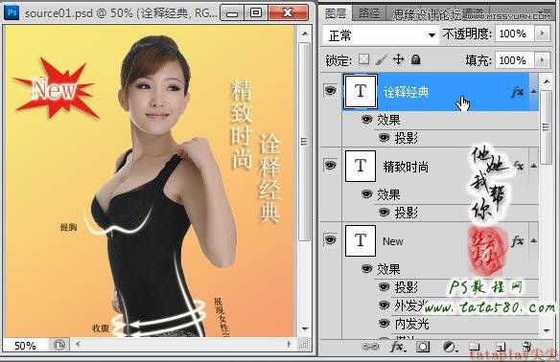Minimize the source01.psd document window
Image resolution: width=560 pixels, height=362 pixels.
pyautogui.click(x=232, y=13)
